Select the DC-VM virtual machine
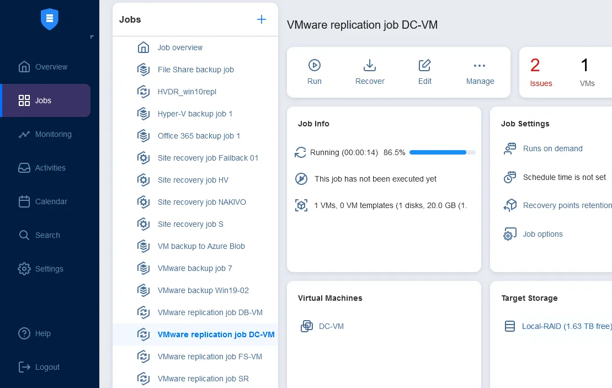The width and height of the screenshot is (612, 388). tap(331, 326)
